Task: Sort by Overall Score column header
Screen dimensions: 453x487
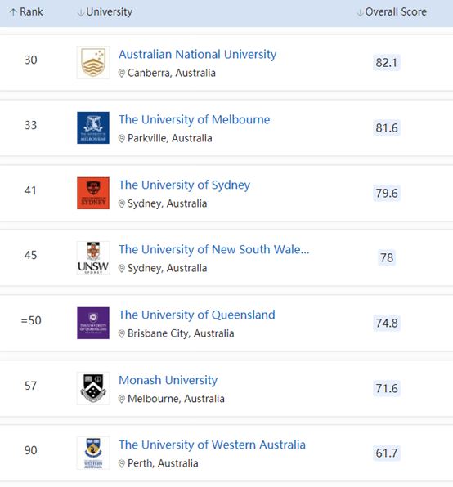Action: 392,11
